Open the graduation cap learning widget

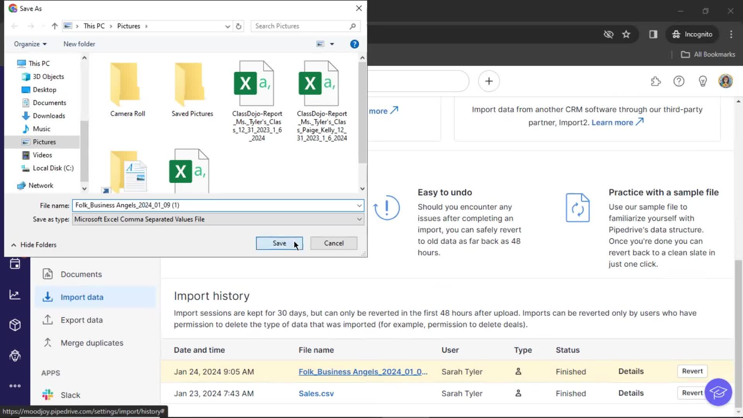tap(718, 392)
